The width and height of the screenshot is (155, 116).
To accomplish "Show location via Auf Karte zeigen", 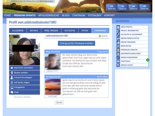I will [x=25, y=82].
